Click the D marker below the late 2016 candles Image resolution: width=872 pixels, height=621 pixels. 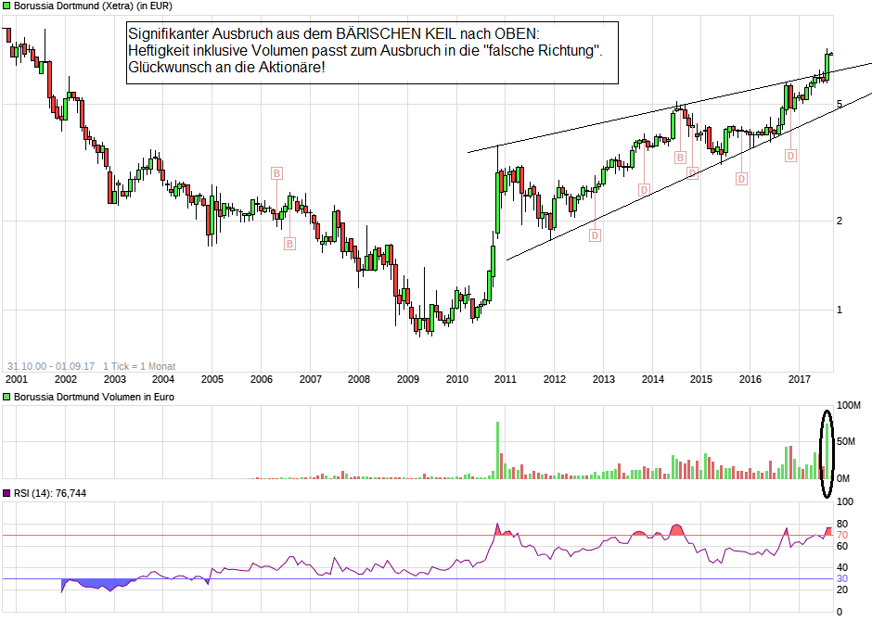pyautogui.click(x=790, y=156)
